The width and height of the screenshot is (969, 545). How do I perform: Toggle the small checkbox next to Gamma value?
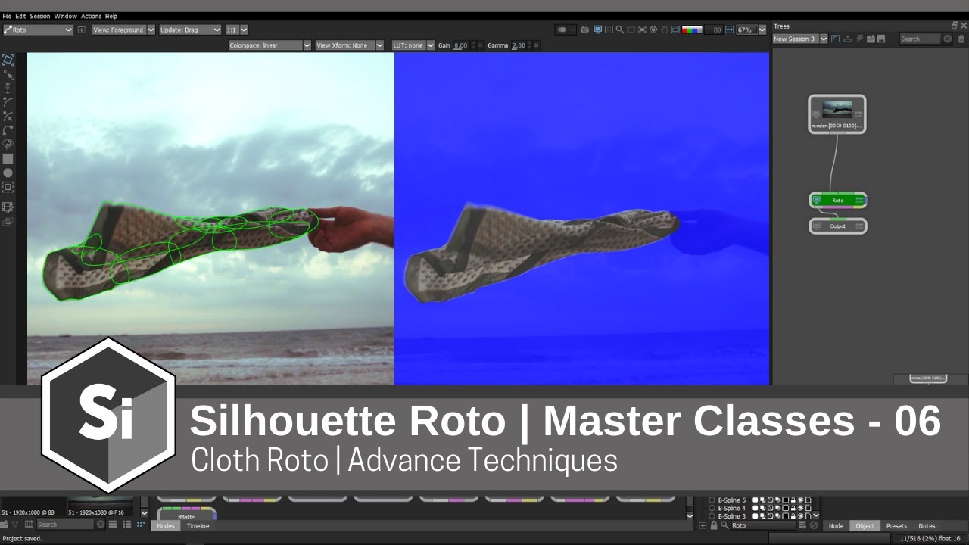(x=537, y=45)
